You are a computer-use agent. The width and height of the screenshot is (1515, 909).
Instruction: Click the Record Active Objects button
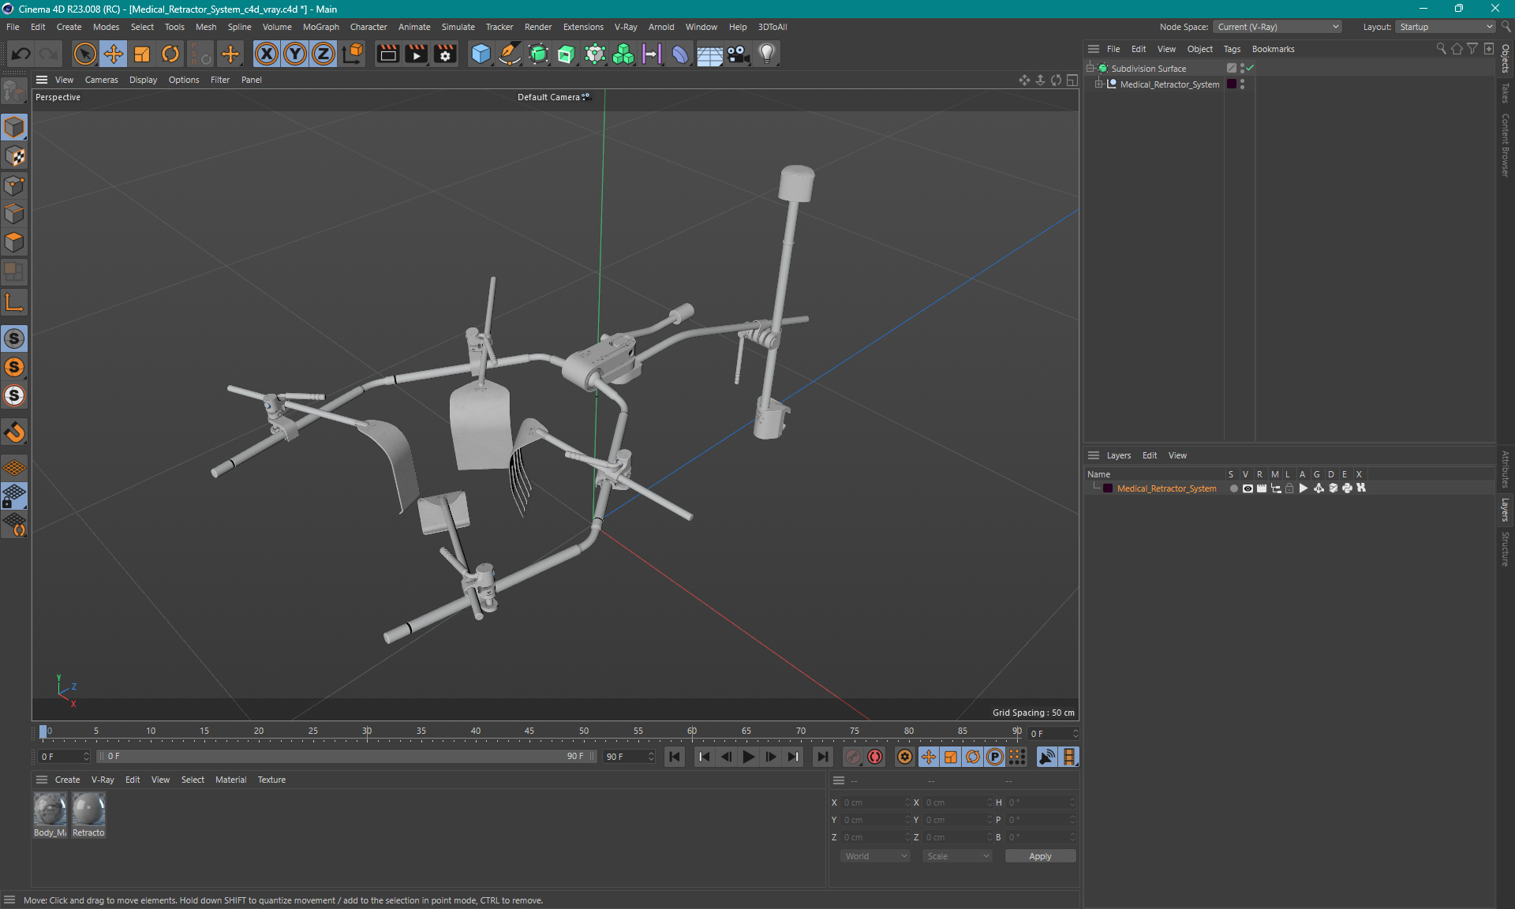pyautogui.click(x=852, y=757)
